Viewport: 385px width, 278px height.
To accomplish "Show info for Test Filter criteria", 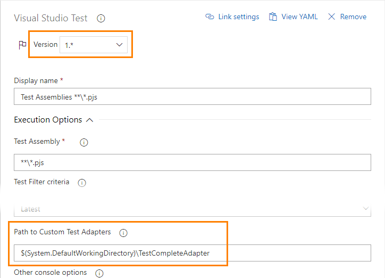I will (x=82, y=183).
